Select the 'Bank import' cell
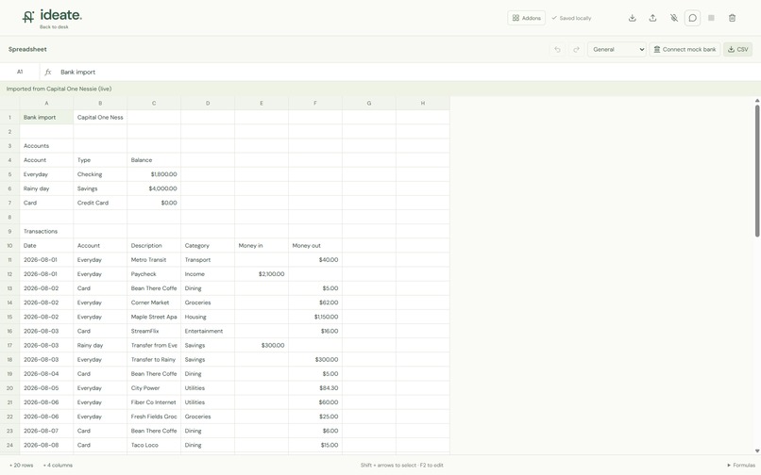 pos(46,117)
